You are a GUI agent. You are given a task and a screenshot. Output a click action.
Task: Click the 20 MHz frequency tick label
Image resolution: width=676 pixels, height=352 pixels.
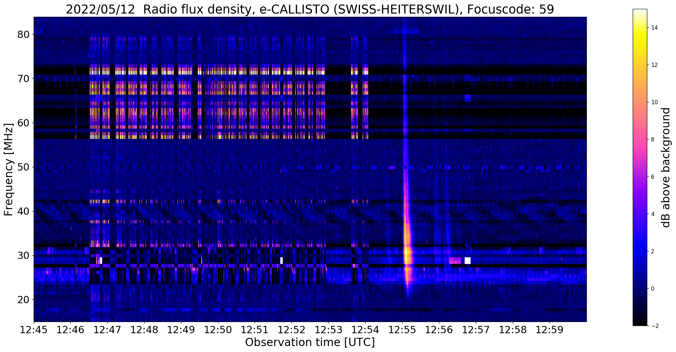click(x=23, y=300)
